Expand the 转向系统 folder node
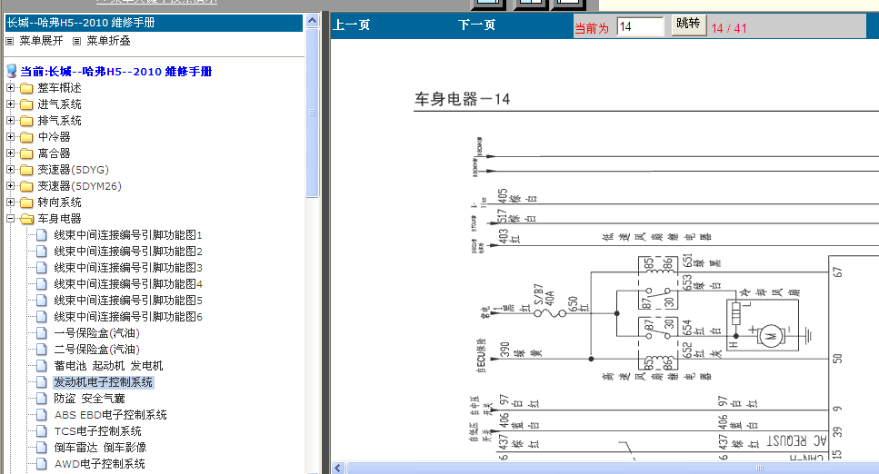 pyautogui.click(x=10, y=202)
